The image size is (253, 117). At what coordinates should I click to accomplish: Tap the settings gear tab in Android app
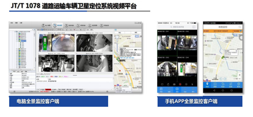(x=238, y=84)
